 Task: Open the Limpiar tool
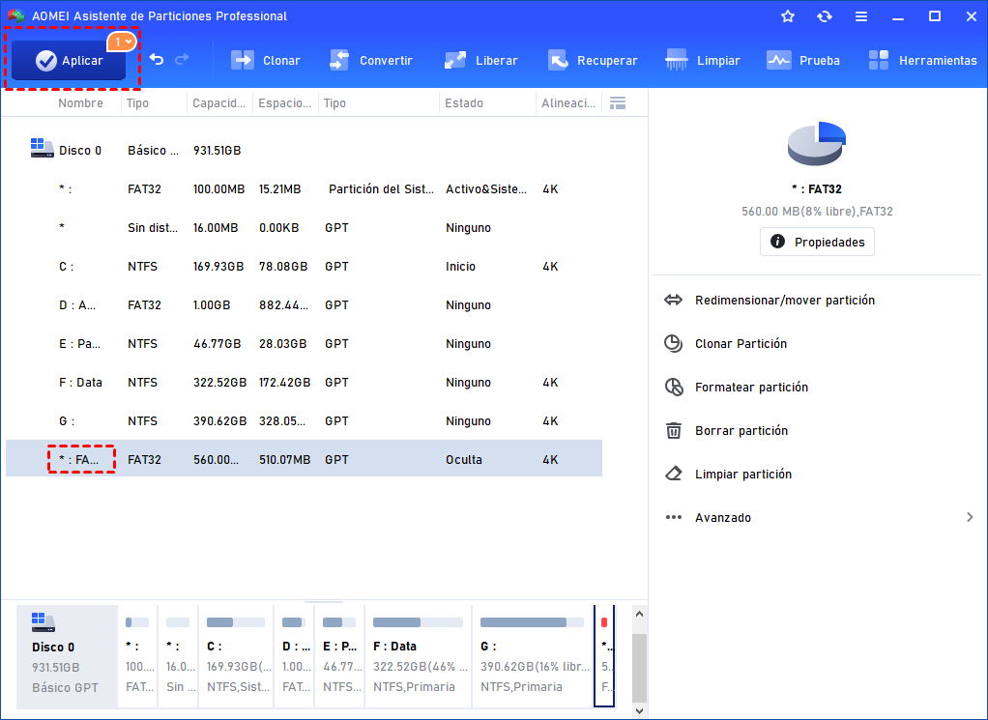(703, 61)
